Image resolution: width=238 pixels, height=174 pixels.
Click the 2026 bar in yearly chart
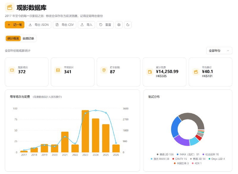coord(116,149)
